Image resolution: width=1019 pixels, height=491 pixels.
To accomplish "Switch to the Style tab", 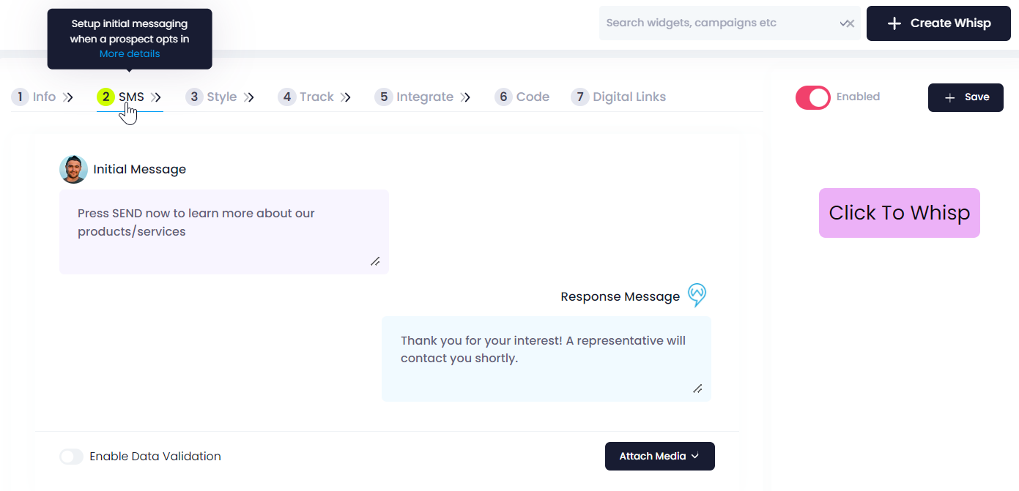I will point(221,97).
